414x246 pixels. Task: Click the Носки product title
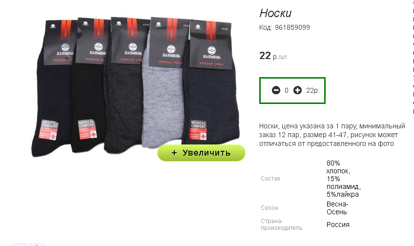click(275, 13)
